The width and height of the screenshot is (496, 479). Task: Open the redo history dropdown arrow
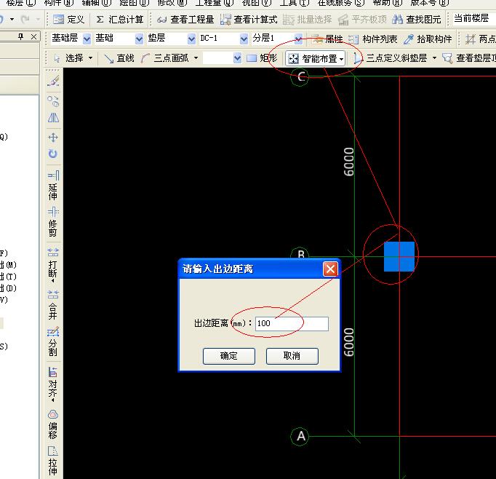(38, 20)
